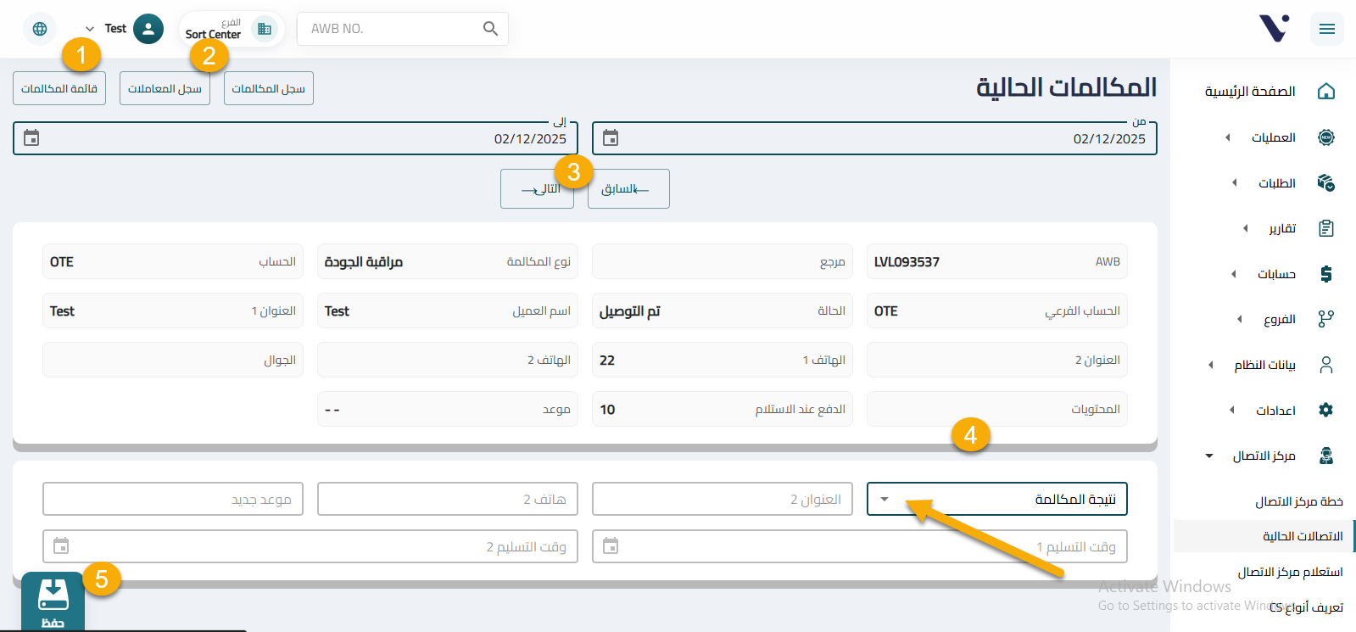Click the المكالمات الحالية page heading

(x=1066, y=87)
